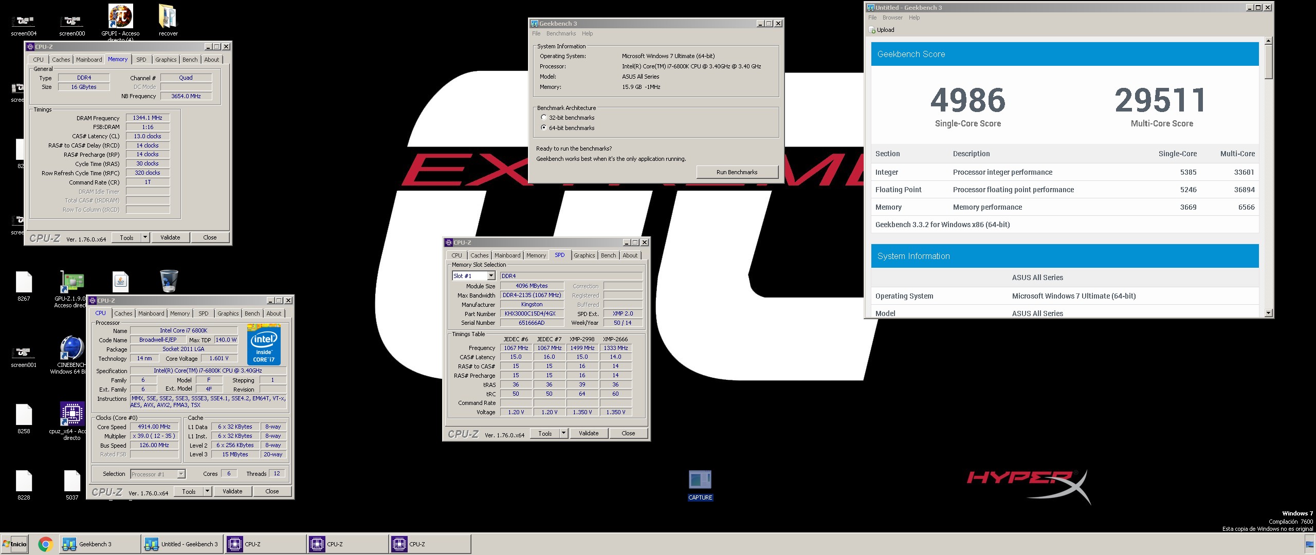Switch to Untitled - Geekbench 3 taskbar item
Image resolution: width=1316 pixels, height=555 pixels.
click(x=182, y=544)
